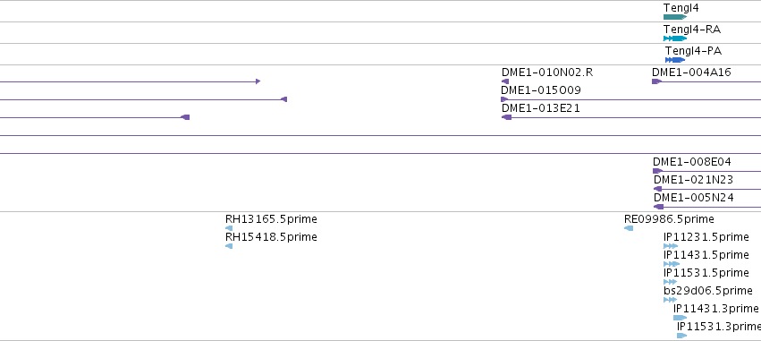Select the IP11231.5prime EST arrows
This screenshot has height=341, width=761.
(x=671, y=246)
